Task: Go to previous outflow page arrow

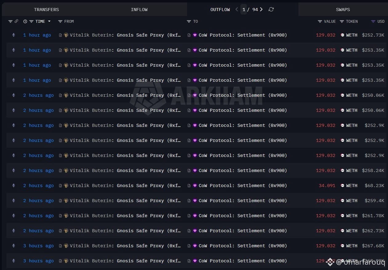Action: (237, 10)
